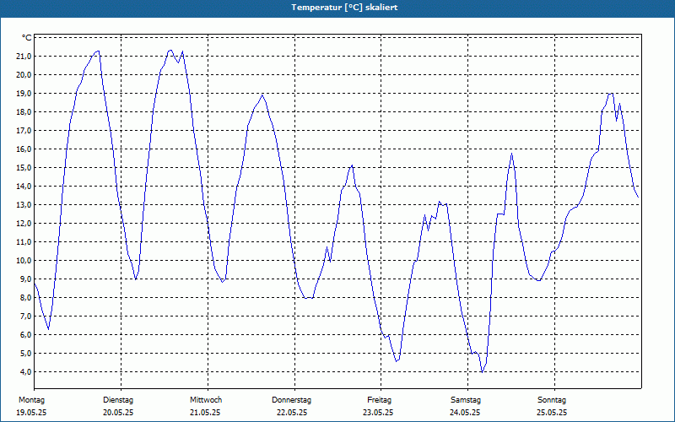675x422 pixels.
Task: Click the 6,0 y-axis label
Action: click(x=25, y=334)
